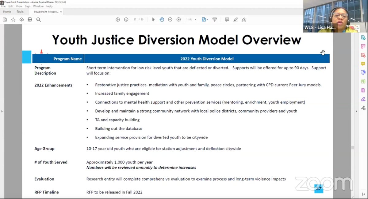Open the Sign menu
The width and height of the screenshot is (368, 199).
click(28, 6)
